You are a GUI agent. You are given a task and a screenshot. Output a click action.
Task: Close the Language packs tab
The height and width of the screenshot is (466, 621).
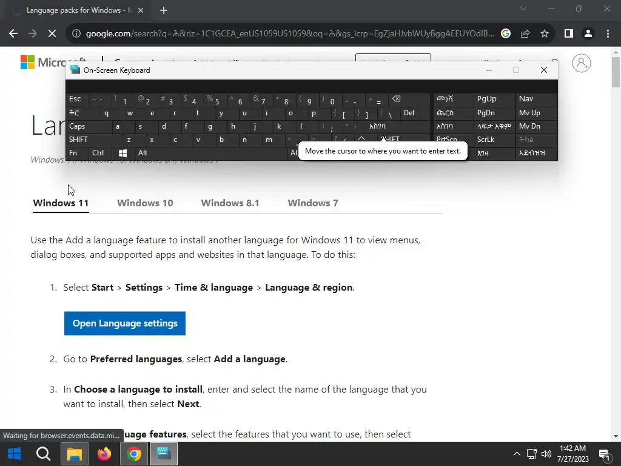click(141, 11)
